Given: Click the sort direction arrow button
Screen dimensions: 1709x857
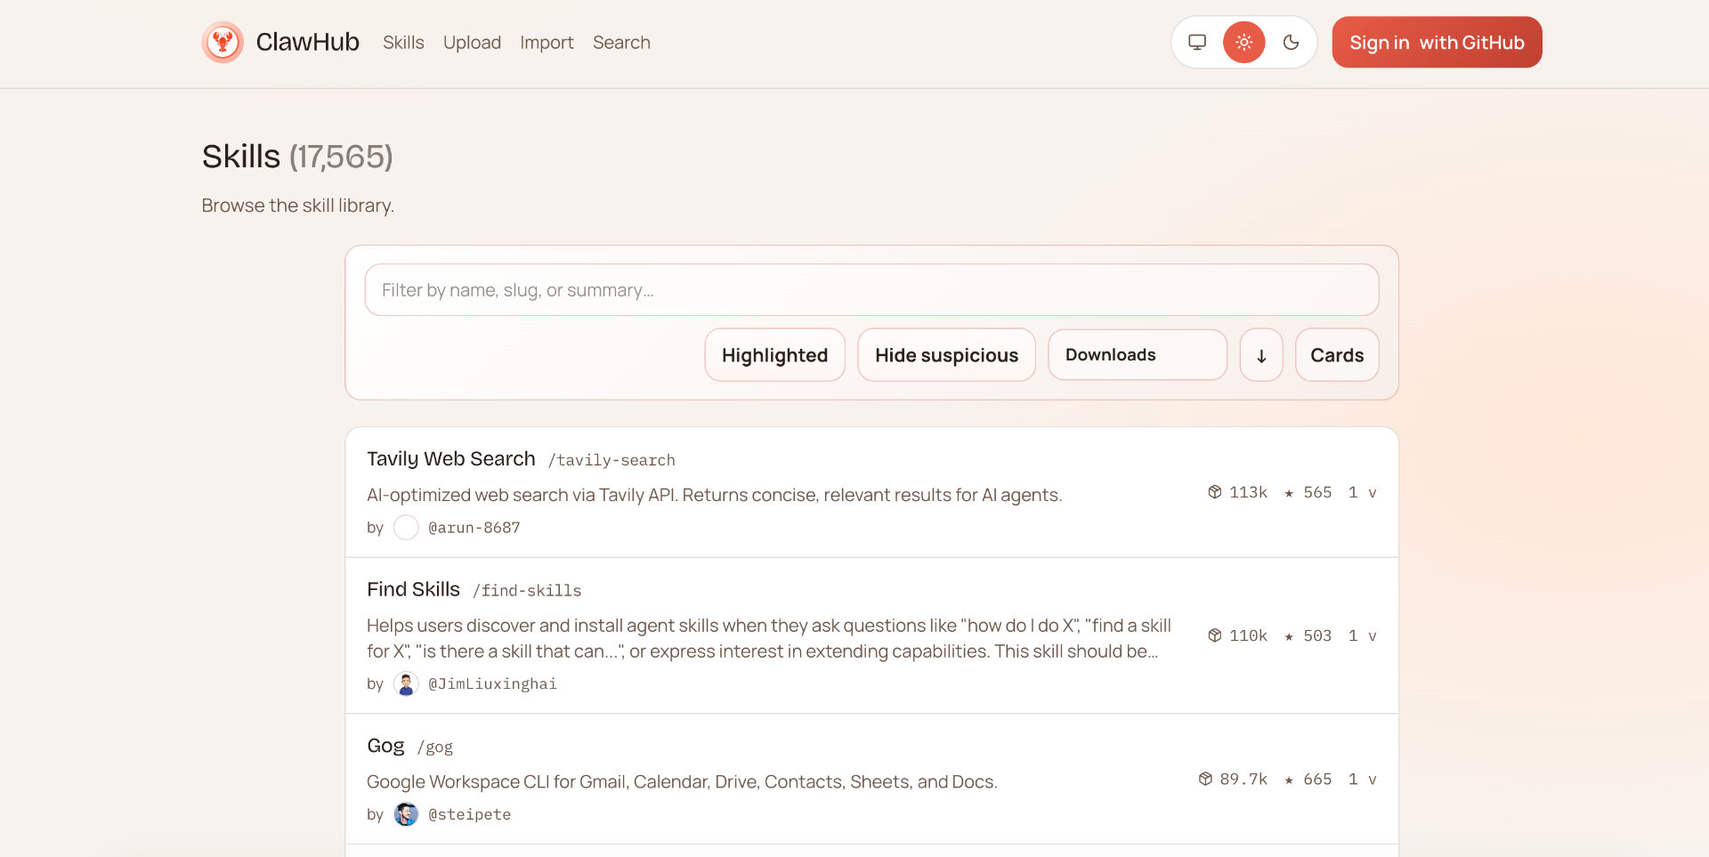Looking at the screenshot, I should tap(1261, 355).
